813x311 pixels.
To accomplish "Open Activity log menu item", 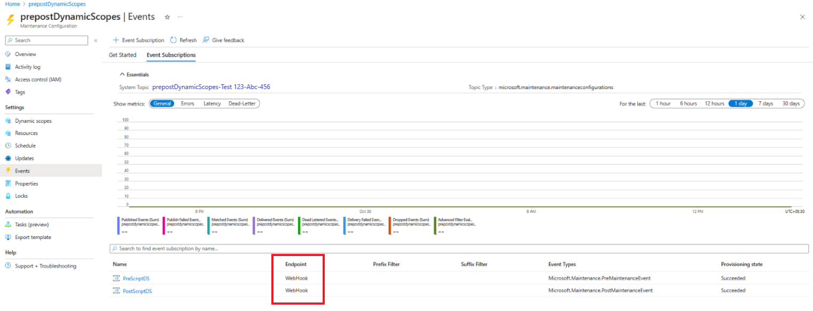I will pos(28,67).
